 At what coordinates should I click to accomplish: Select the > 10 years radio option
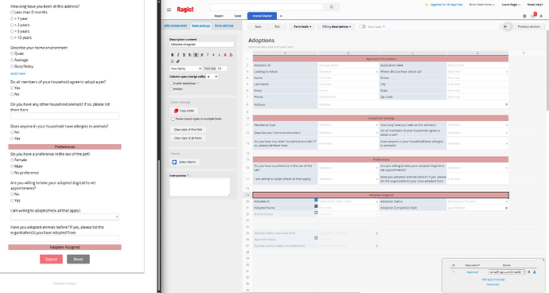point(12,37)
